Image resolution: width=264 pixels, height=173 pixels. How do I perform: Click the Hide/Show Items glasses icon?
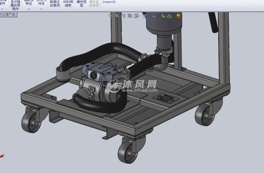click(x=153, y=16)
